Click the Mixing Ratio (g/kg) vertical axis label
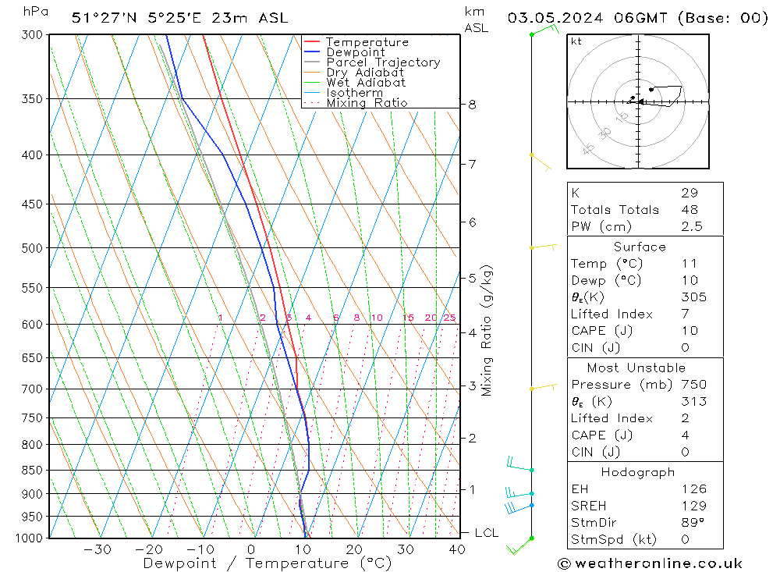The height and width of the screenshot is (572, 780). pyautogui.click(x=487, y=331)
